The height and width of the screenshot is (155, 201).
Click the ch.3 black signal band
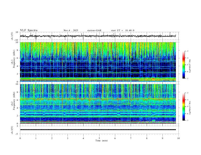tap(98, 130)
